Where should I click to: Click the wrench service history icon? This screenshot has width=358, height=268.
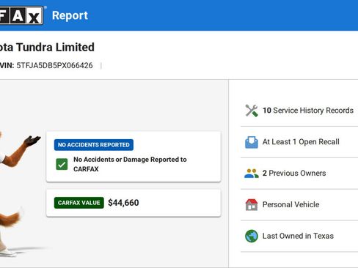pos(252,111)
